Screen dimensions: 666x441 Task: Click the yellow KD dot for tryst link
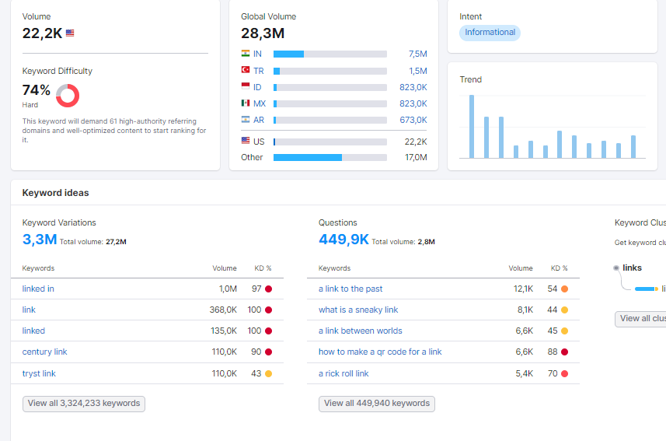[268, 374]
